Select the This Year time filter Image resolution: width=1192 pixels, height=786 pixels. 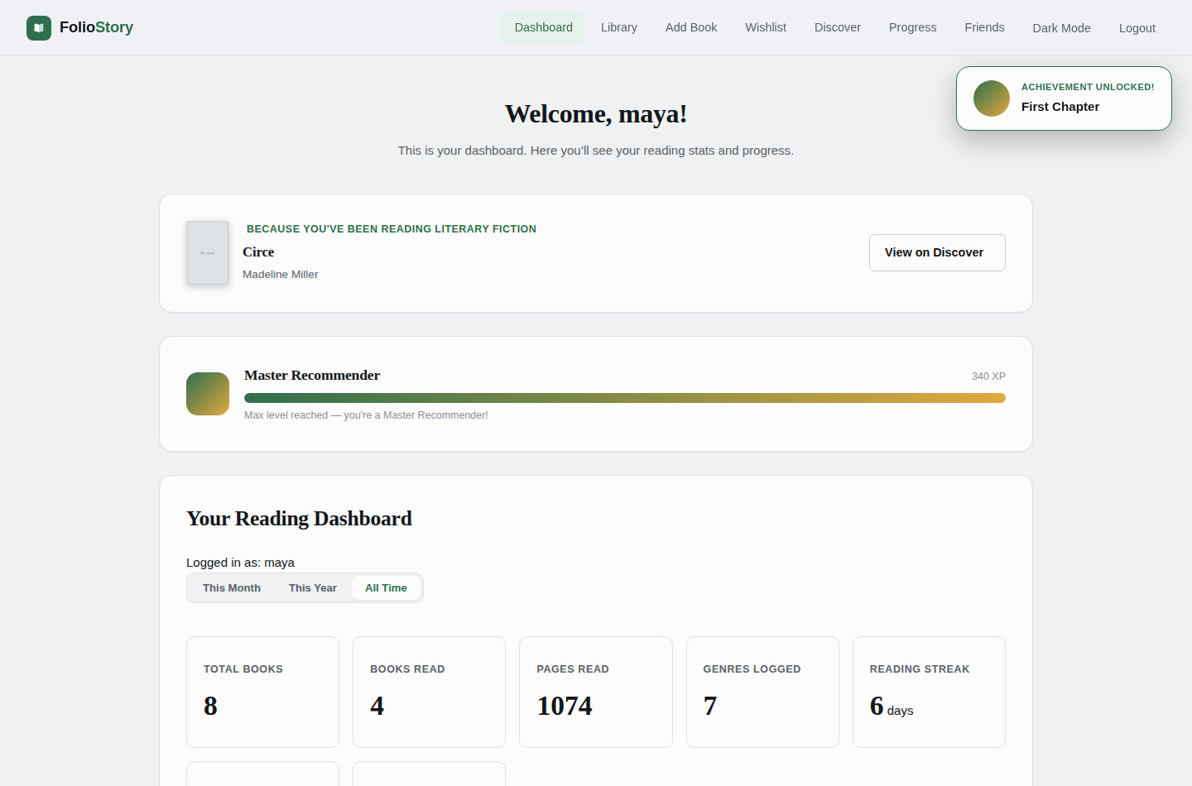tap(313, 588)
